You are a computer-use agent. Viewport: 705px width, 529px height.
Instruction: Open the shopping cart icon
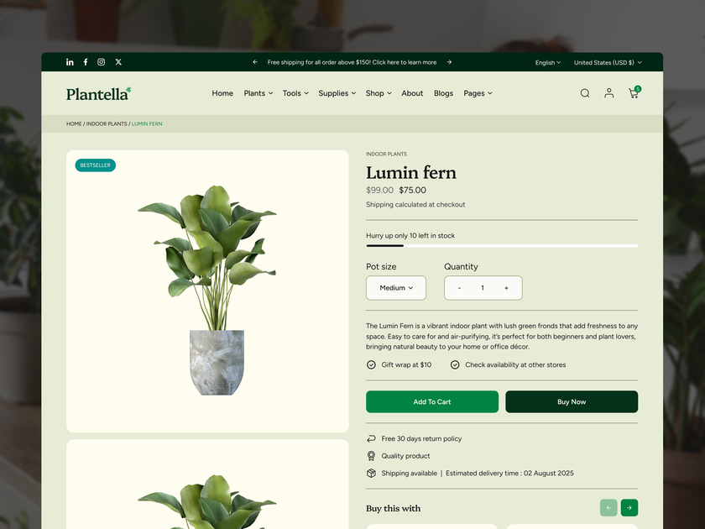click(x=634, y=92)
